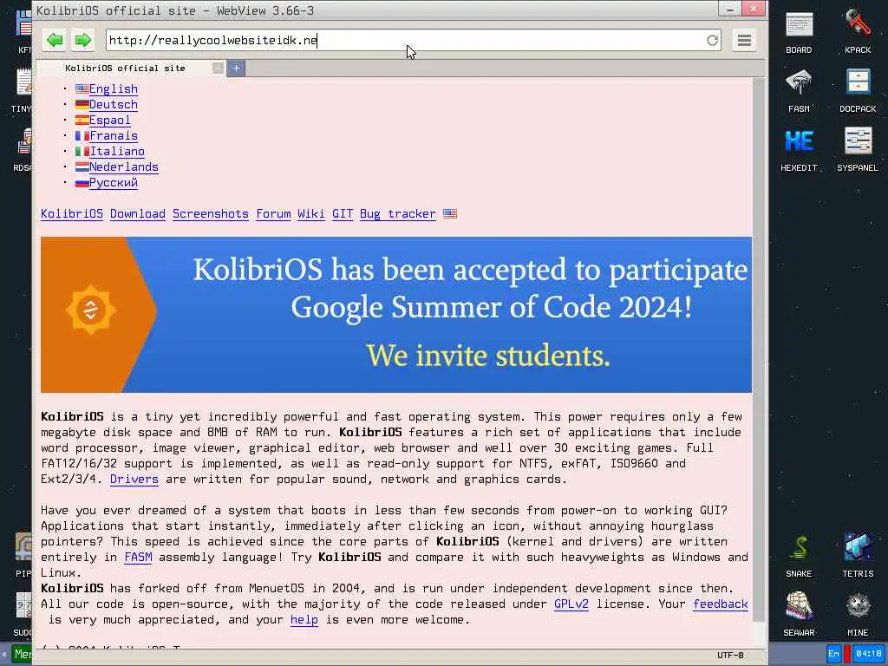Choose the Italiano language link

[117, 151]
